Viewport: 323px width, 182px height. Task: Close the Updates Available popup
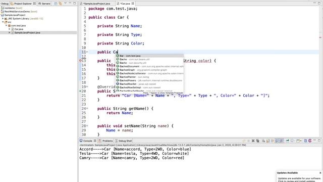(x=320, y=173)
